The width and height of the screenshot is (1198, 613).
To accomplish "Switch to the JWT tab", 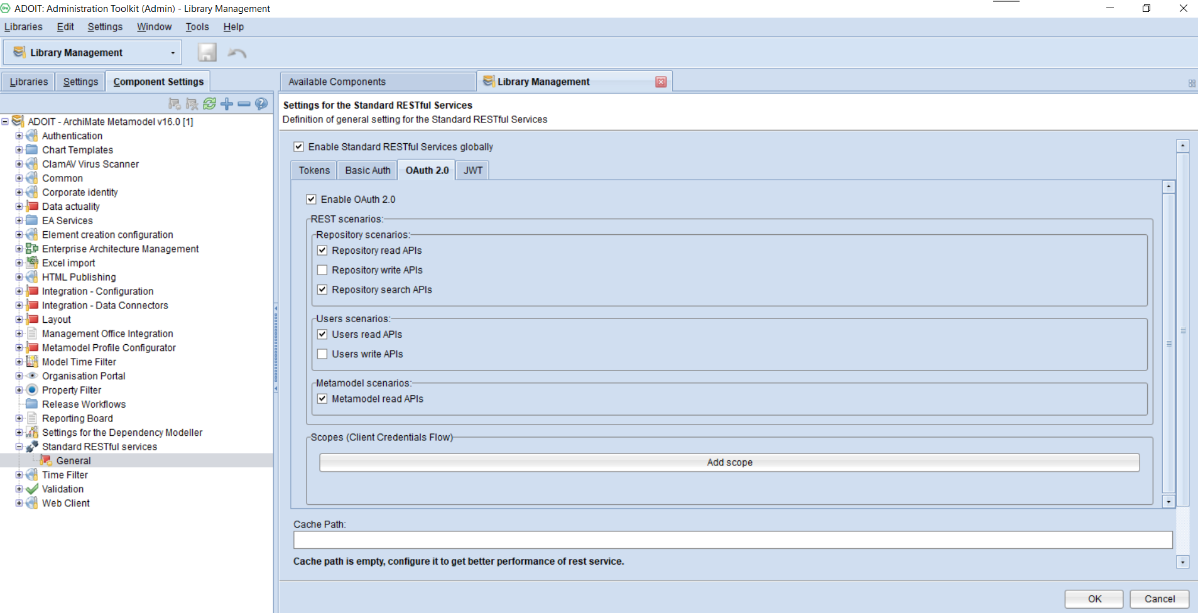I will [473, 170].
